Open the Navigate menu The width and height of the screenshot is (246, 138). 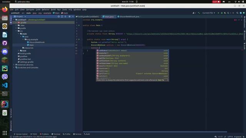30,10
